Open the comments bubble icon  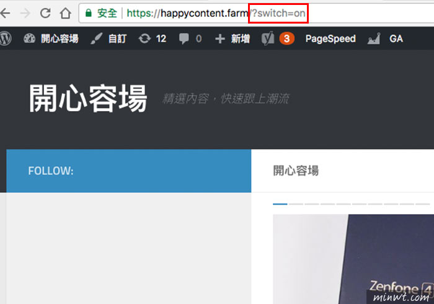click(x=184, y=38)
